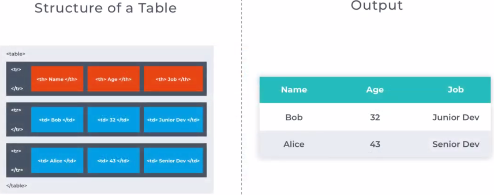Image resolution: width=494 pixels, height=195 pixels.
Task: Click the Name header in output table
Action: pos(294,90)
